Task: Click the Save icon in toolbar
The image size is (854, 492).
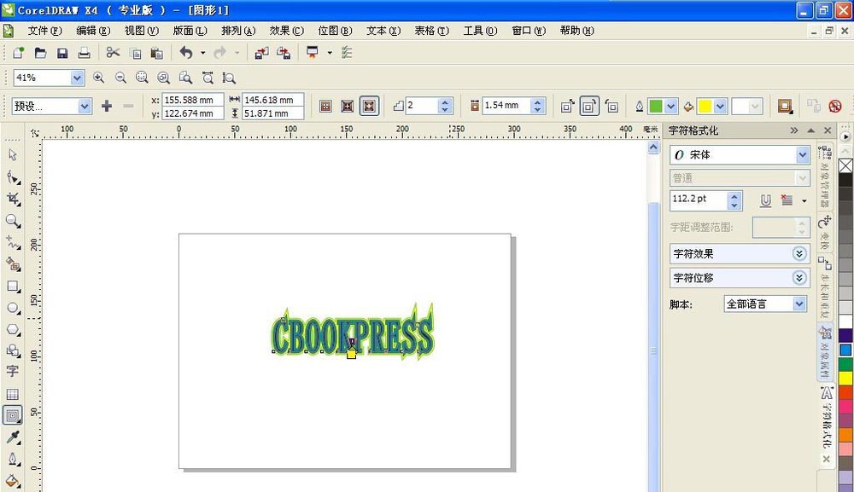Action: (62, 53)
